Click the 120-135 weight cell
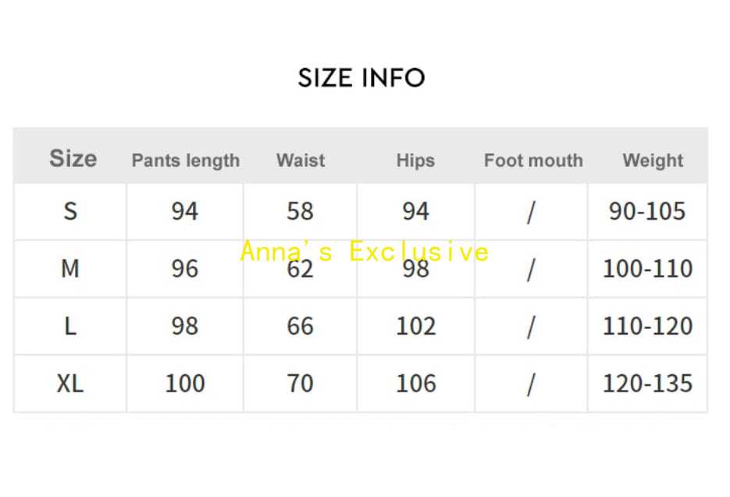730x497 pixels. (647, 384)
